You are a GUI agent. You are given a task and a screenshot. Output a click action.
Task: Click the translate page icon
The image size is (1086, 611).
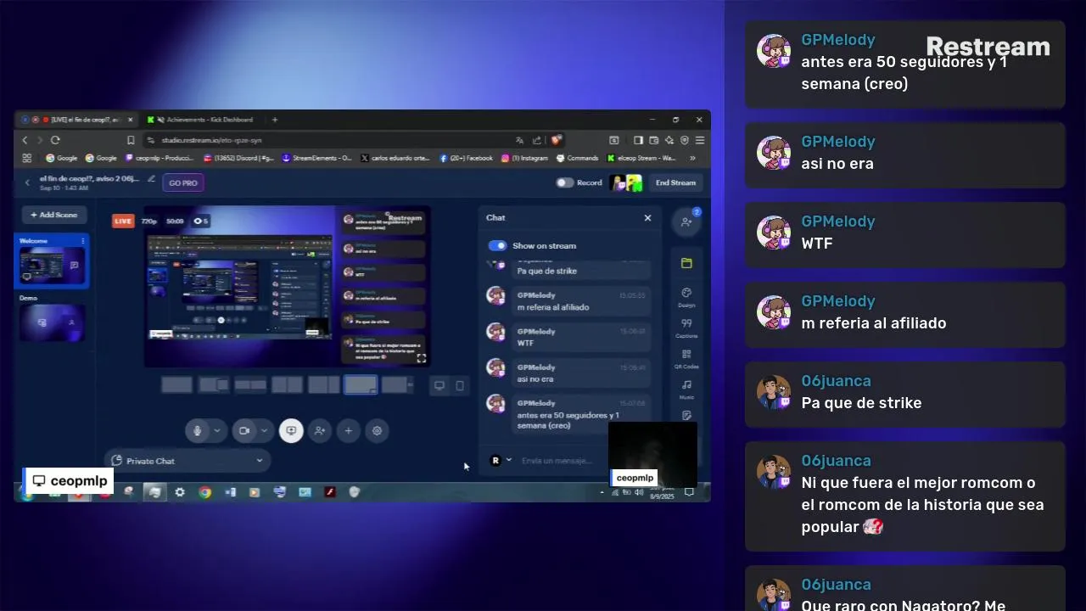[x=519, y=140]
